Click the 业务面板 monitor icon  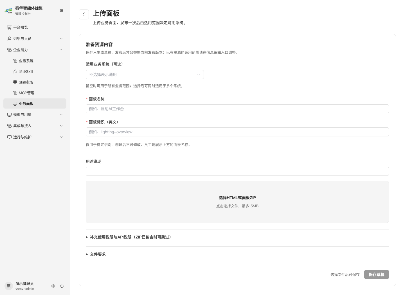[x=15, y=103]
